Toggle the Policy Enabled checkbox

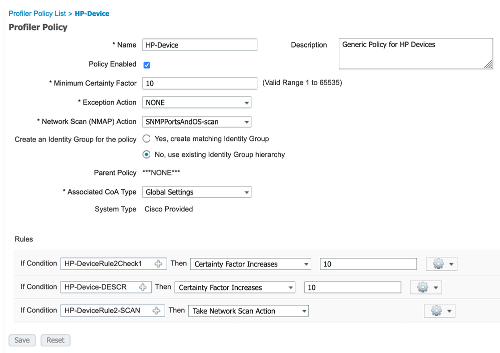[147, 65]
